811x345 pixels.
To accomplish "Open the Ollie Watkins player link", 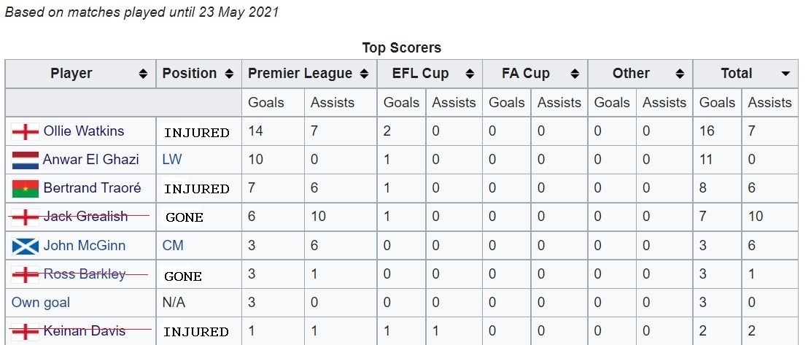I will [x=84, y=131].
